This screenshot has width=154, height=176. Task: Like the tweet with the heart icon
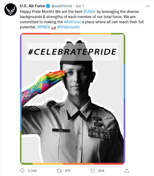(93, 171)
